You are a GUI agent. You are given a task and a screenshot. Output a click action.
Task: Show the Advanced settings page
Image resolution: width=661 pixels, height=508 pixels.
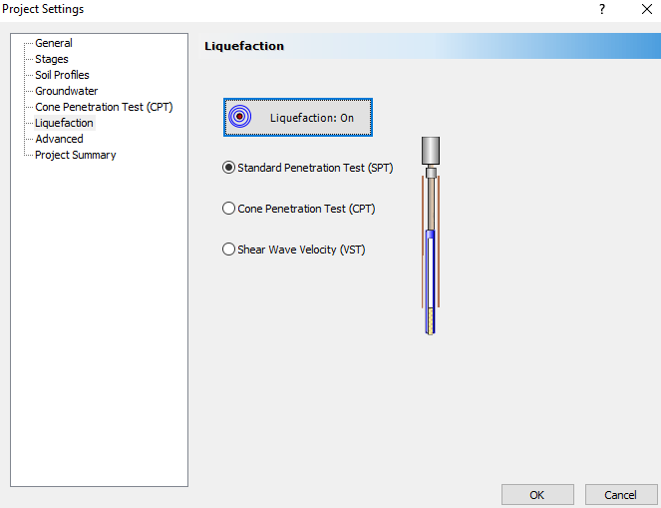click(x=59, y=140)
